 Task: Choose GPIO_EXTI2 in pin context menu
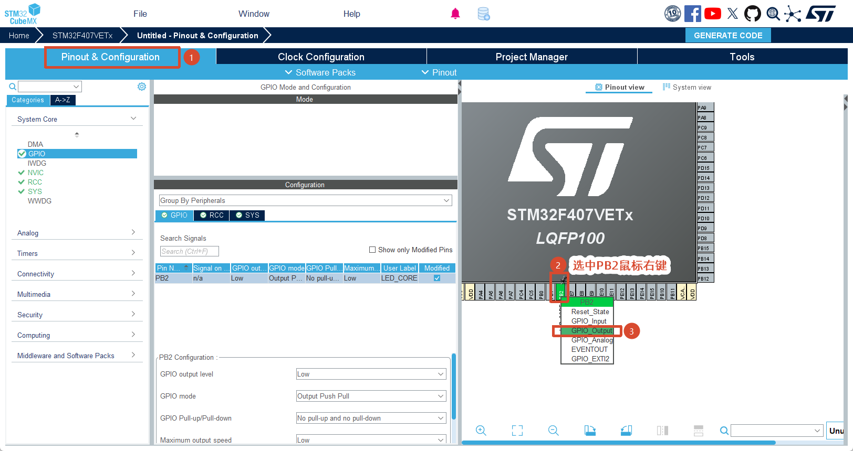587,359
